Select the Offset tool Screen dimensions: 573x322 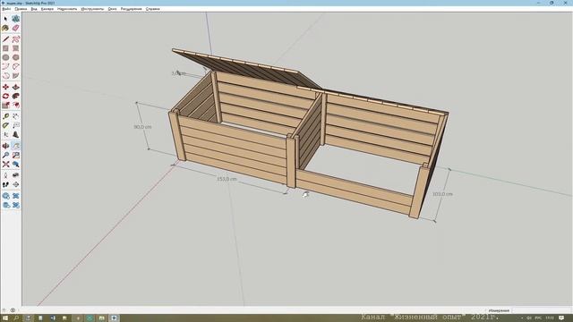tap(16, 106)
